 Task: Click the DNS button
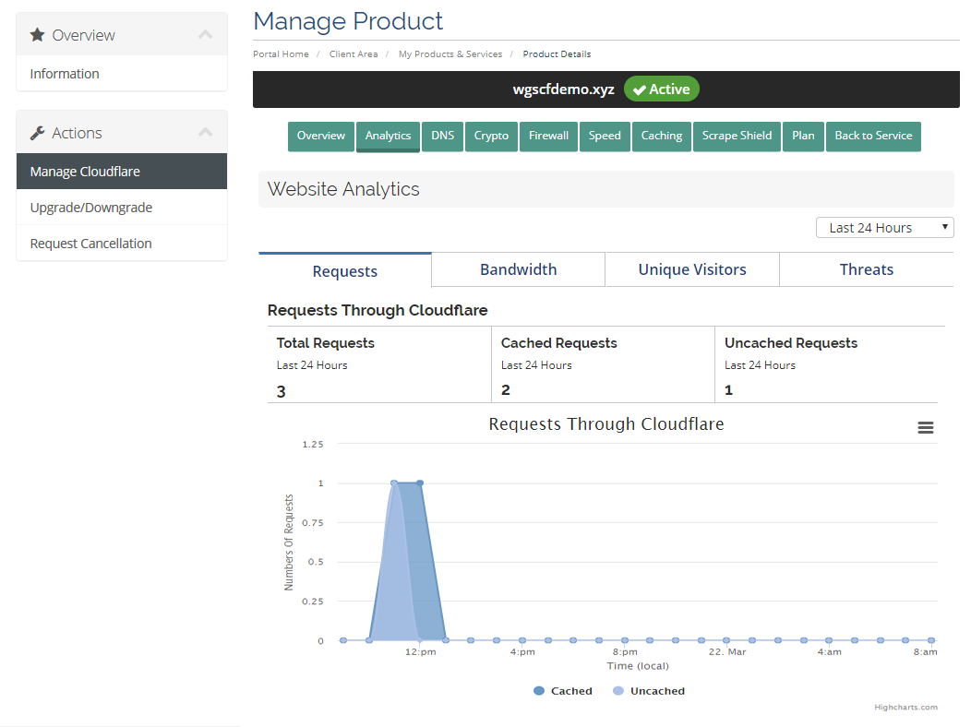pos(442,136)
